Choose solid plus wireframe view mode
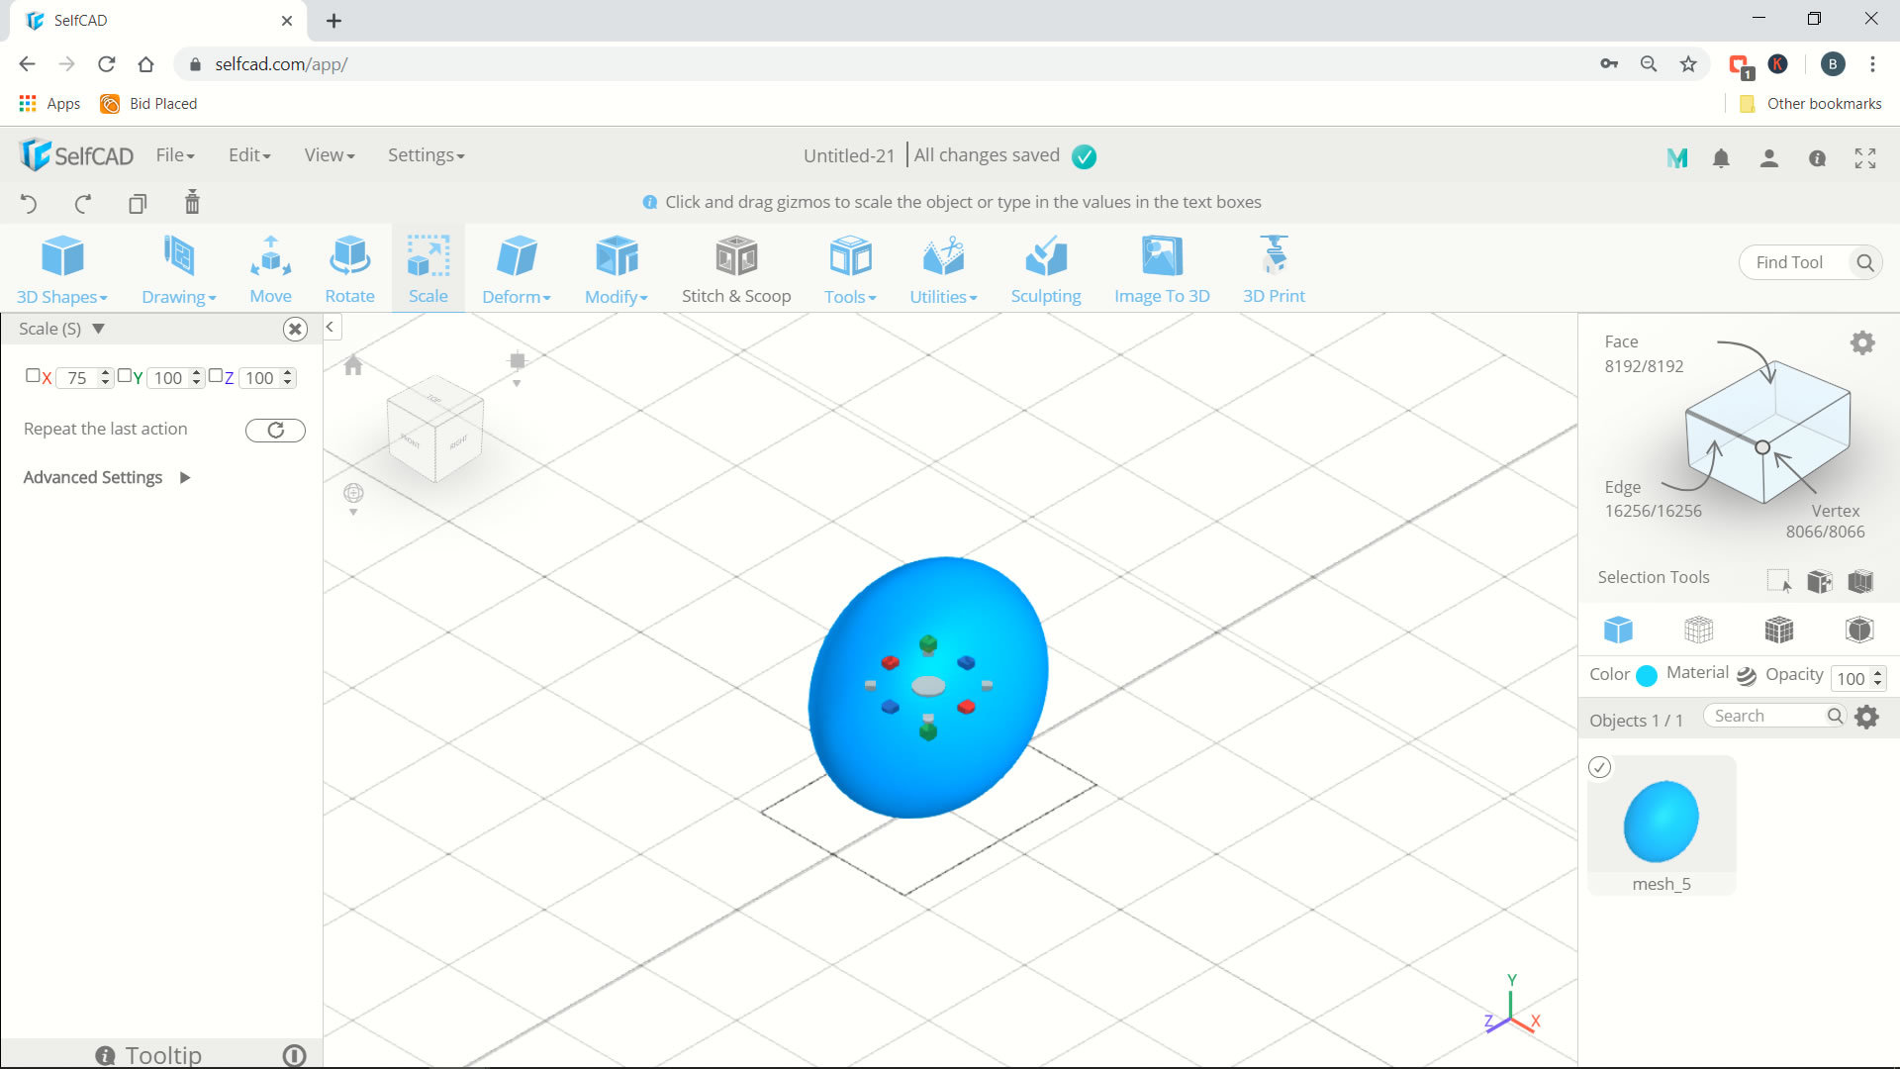 pos(1778,630)
